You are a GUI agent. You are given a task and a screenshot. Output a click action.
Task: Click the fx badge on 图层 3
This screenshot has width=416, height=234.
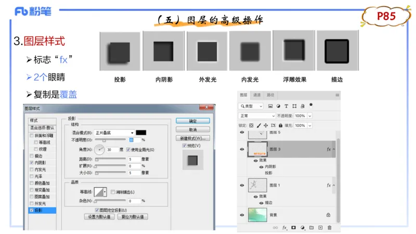coord(329,149)
